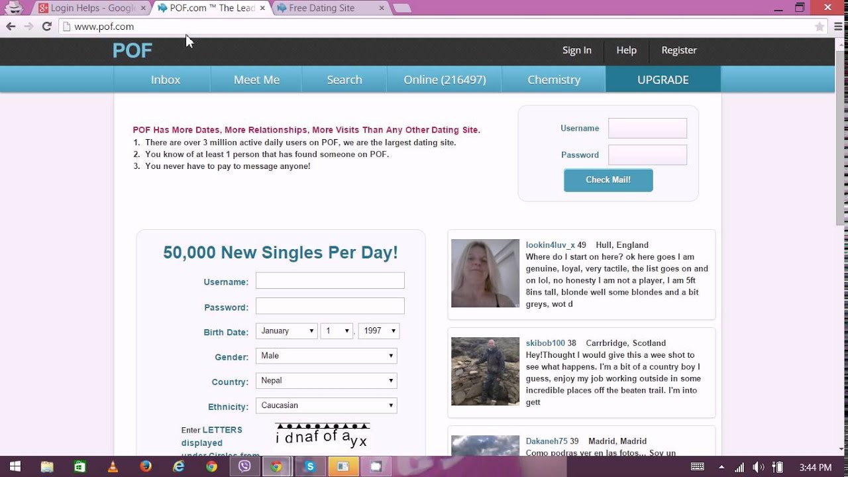Open the Help link

626,50
